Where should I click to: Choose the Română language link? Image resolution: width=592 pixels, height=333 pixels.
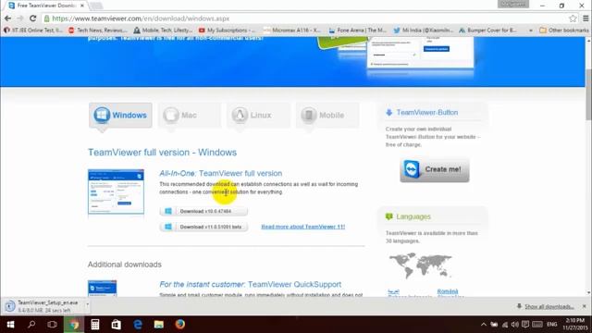point(448,291)
